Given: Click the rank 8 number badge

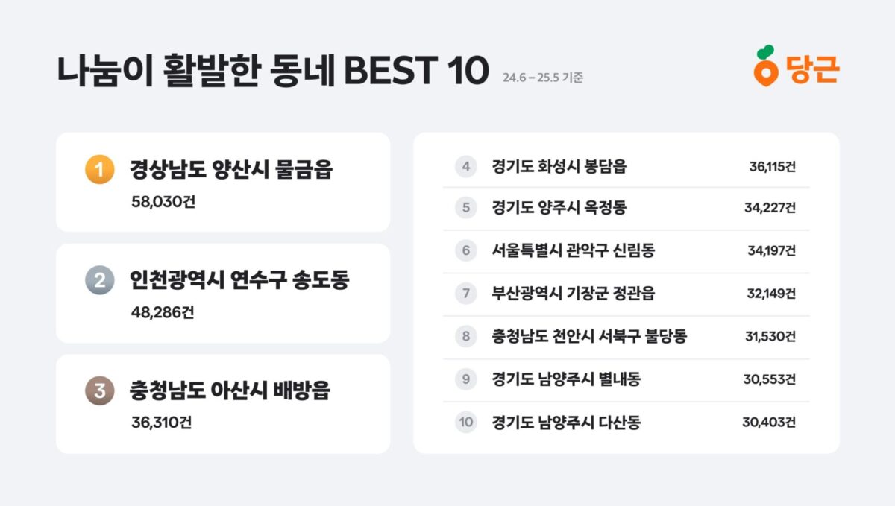Looking at the screenshot, I should pyautogui.click(x=466, y=336).
